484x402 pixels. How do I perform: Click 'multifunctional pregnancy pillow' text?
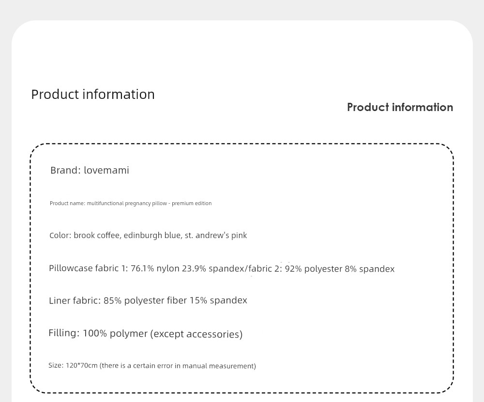[x=127, y=203]
